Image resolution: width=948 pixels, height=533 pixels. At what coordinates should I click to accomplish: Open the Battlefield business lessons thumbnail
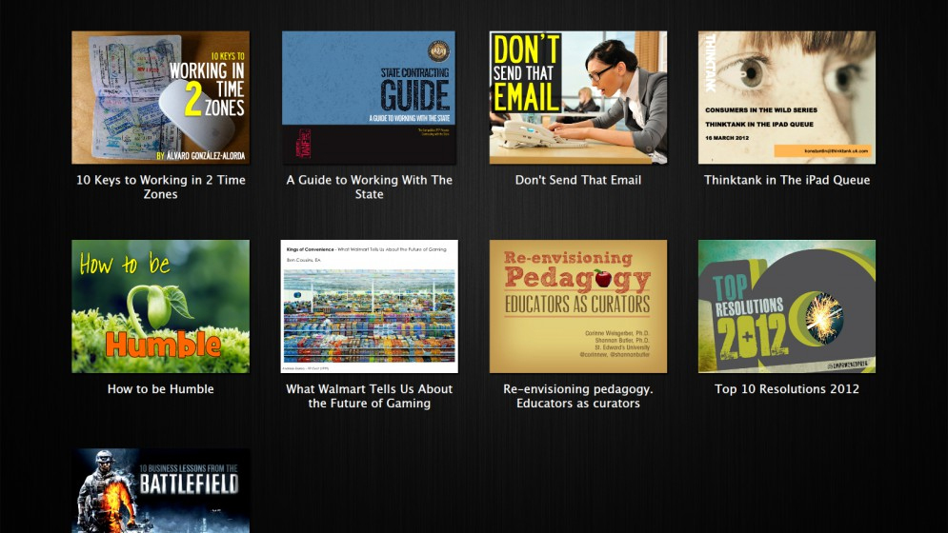[160, 491]
